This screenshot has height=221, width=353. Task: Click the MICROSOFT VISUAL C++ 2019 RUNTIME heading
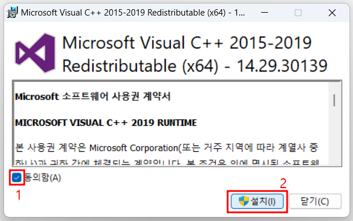pos(106,123)
